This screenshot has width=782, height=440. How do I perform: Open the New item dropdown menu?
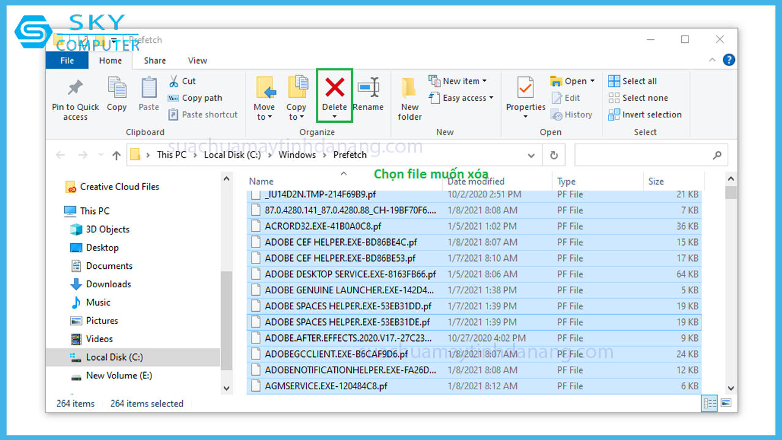(x=458, y=81)
